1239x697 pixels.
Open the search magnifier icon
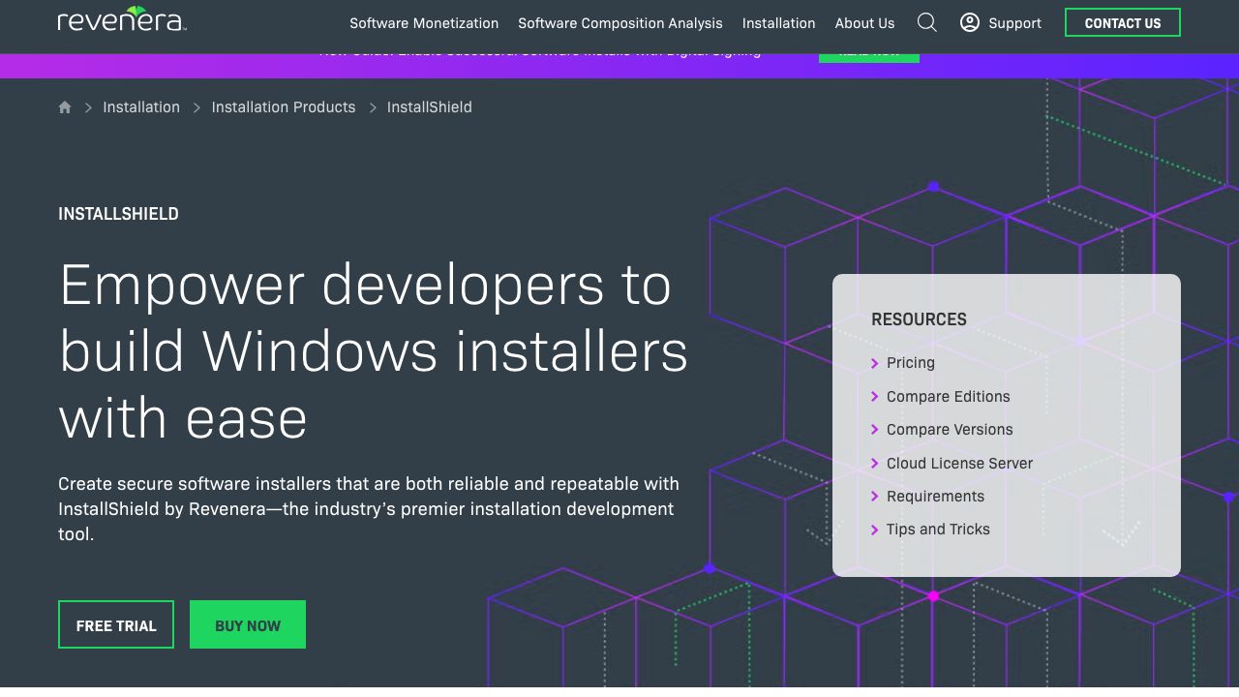pos(926,22)
